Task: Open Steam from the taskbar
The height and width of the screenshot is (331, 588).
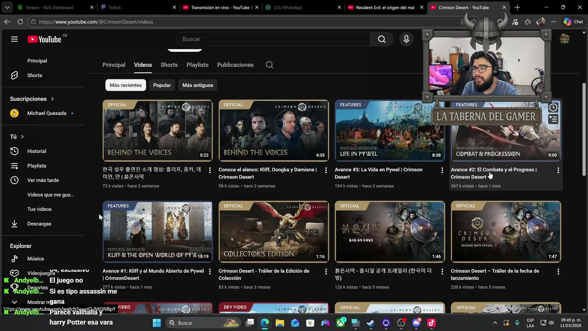Action: pyautogui.click(x=371, y=323)
